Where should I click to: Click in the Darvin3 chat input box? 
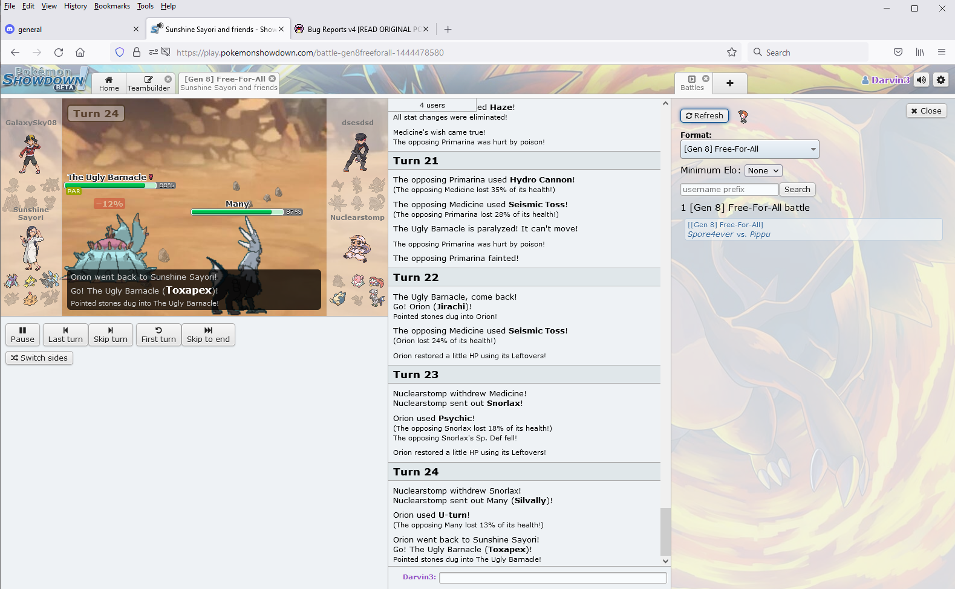(x=553, y=578)
